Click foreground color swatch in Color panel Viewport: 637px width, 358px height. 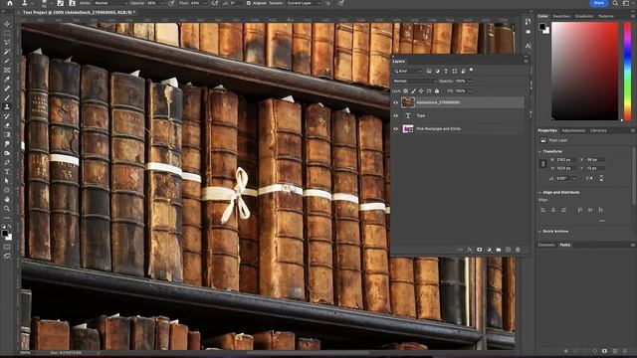click(542, 27)
